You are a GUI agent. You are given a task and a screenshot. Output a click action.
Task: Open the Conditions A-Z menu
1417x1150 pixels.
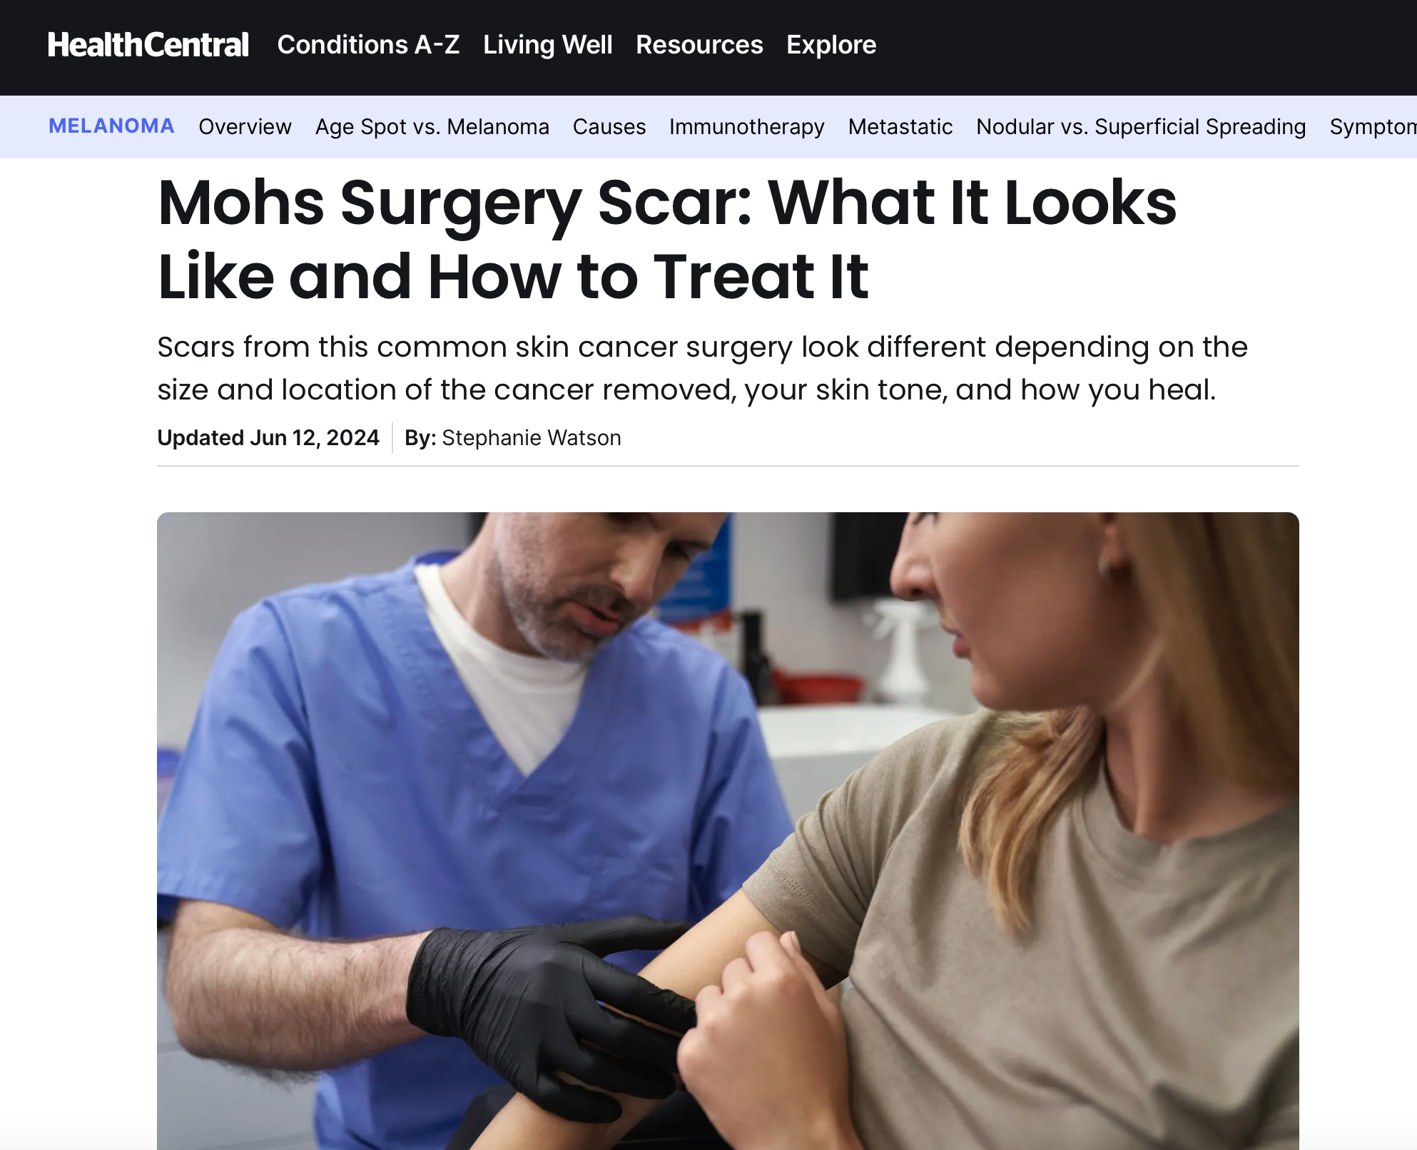coord(368,45)
